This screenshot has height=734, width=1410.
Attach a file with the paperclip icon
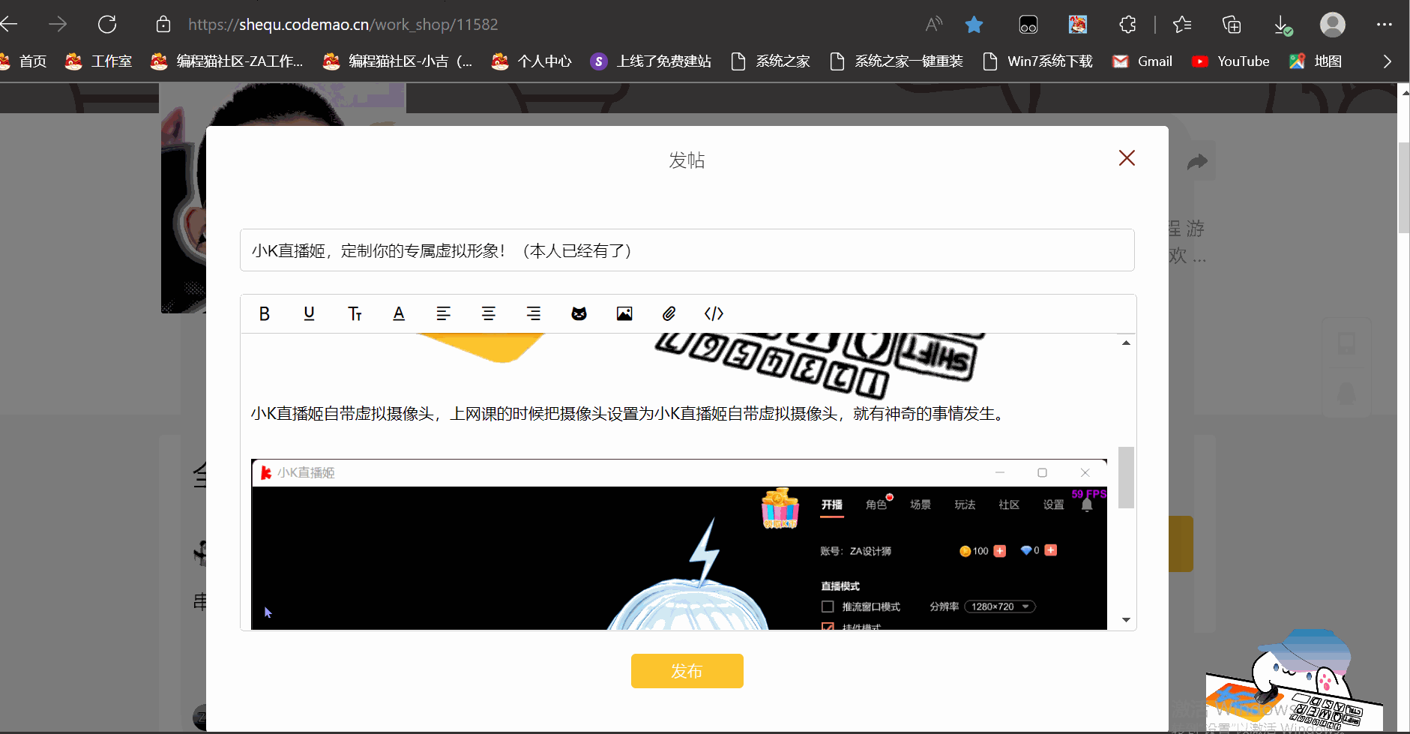pyautogui.click(x=669, y=313)
